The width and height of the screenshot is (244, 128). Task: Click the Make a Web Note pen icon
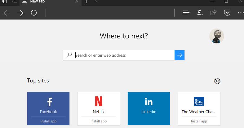pyautogui.click(x=200, y=13)
